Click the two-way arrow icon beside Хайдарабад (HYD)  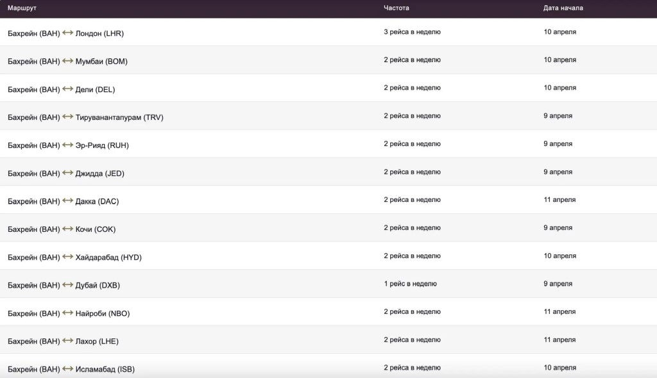click(67, 257)
